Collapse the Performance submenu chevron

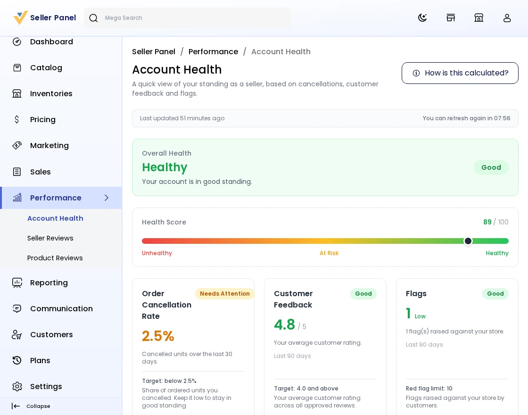click(107, 198)
